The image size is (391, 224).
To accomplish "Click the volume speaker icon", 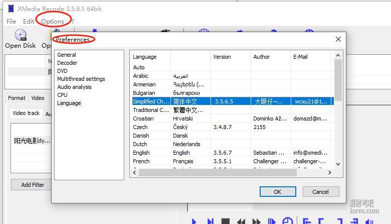I will tap(372, 221).
